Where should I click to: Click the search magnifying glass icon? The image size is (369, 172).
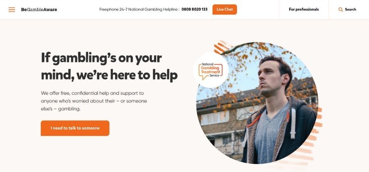click(x=341, y=10)
